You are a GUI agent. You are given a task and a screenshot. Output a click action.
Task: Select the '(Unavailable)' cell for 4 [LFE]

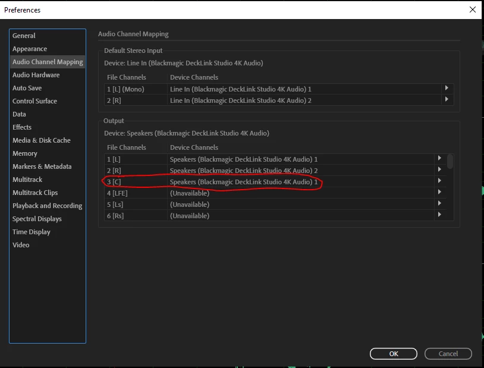301,193
